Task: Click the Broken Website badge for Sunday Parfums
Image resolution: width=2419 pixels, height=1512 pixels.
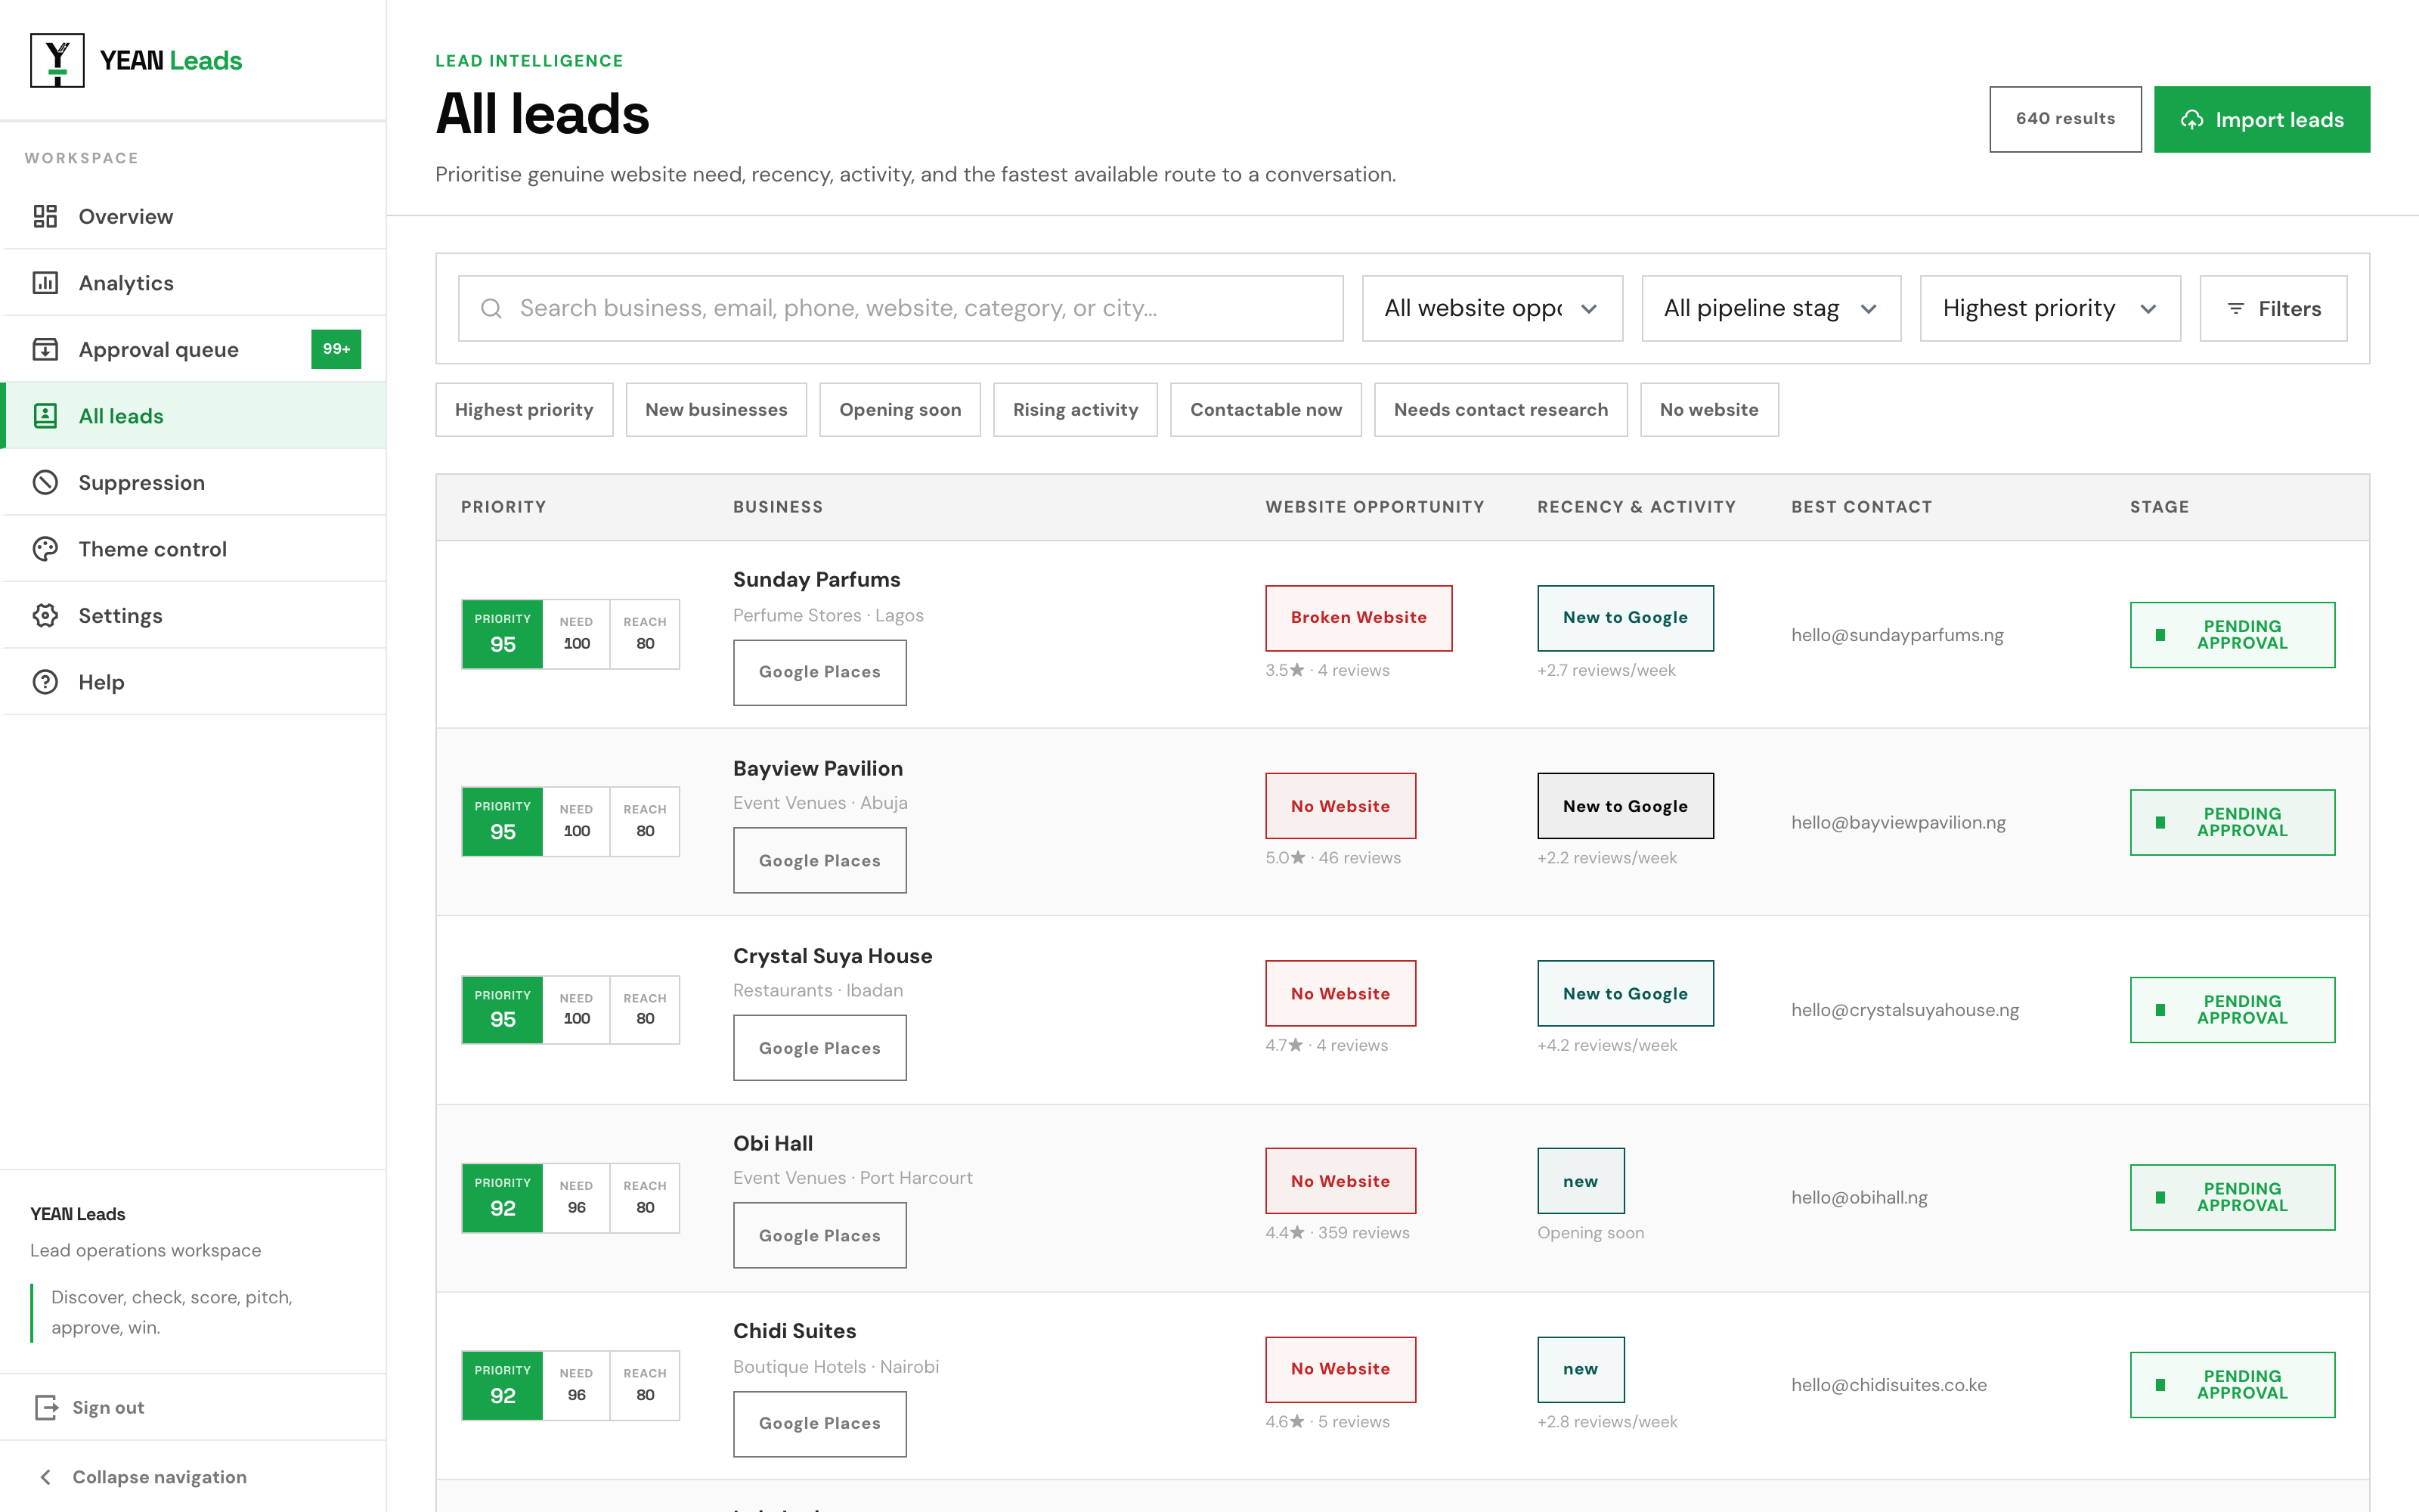Action: click(x=1358, y=618)
